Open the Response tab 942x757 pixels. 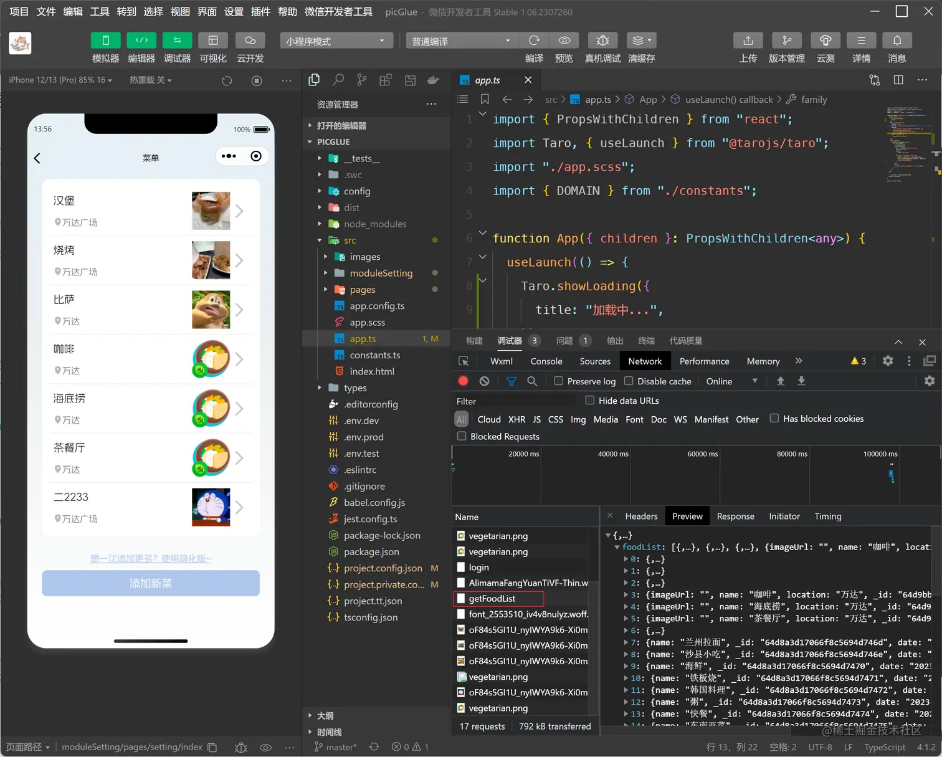tap(735, 517)
